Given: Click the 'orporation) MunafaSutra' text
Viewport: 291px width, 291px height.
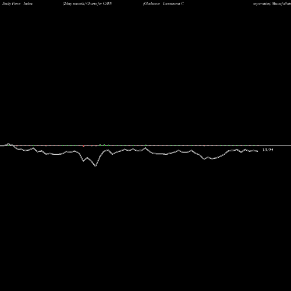Looking at the screenshot, I should 272,3.
